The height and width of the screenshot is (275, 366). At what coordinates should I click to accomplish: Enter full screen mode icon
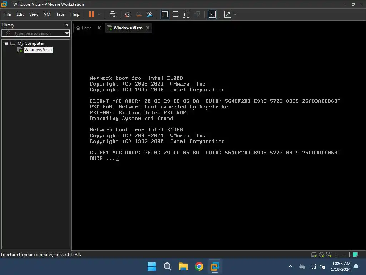(186, 14)
